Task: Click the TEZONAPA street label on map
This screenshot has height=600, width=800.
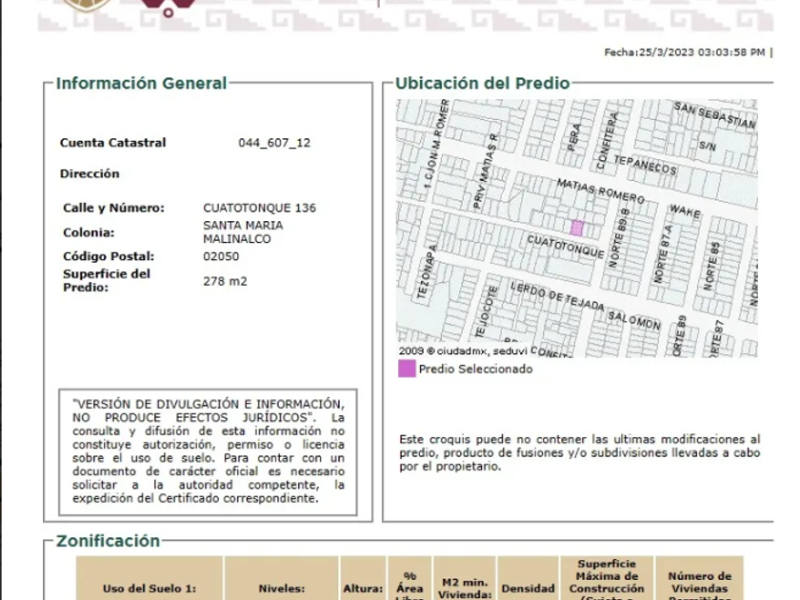Action: point(427,271)
